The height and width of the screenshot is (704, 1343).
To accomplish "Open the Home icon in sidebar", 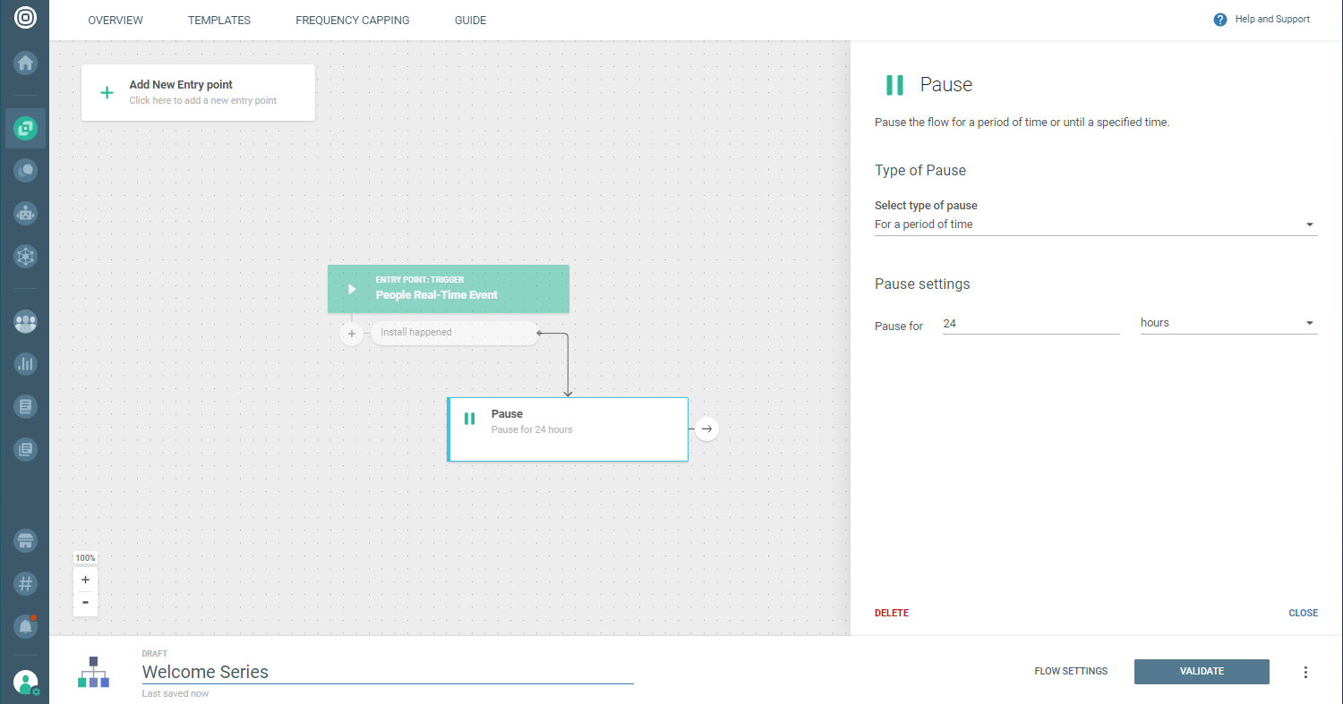I will click(x=25, y=64).
